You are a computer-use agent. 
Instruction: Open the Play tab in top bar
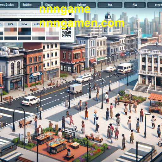[x=135, y=5]
